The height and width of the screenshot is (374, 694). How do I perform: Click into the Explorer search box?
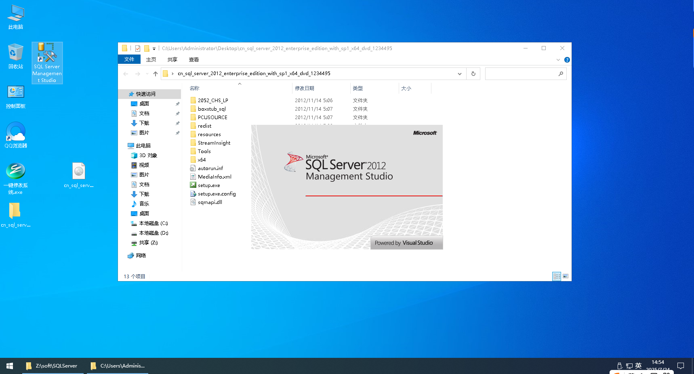[526, 74]
